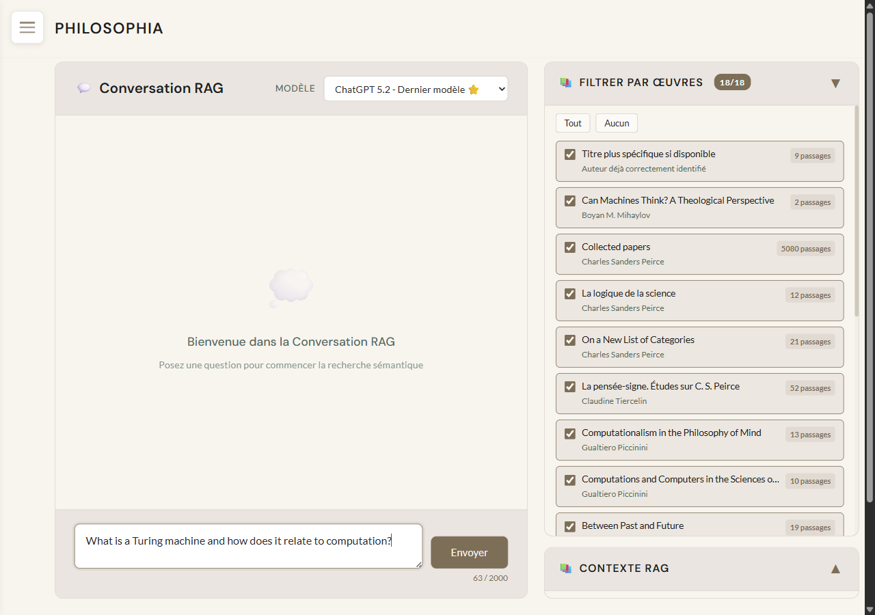875x615 pixels.
Task: Uncheck the Collected papers checkbox
Action: (x=570, y=247)
